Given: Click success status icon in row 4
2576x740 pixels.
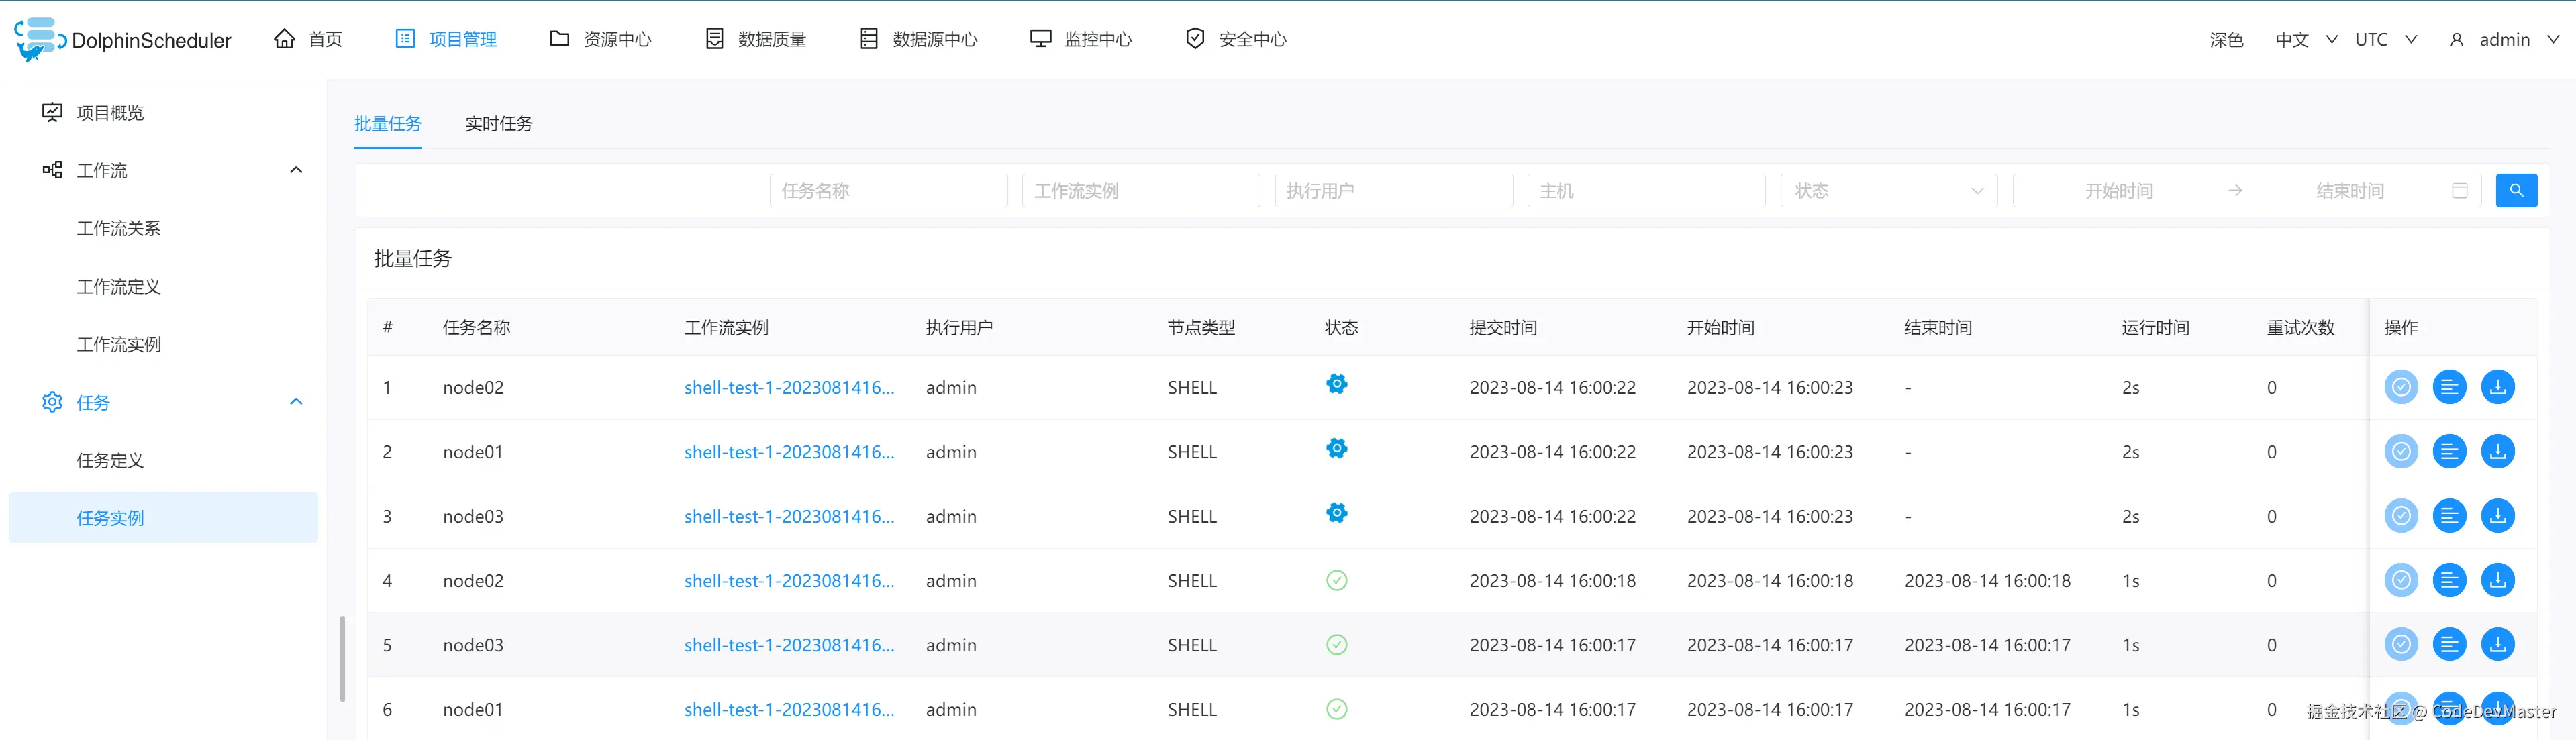Looking at the screenshot, I should tap(1336, 581).
